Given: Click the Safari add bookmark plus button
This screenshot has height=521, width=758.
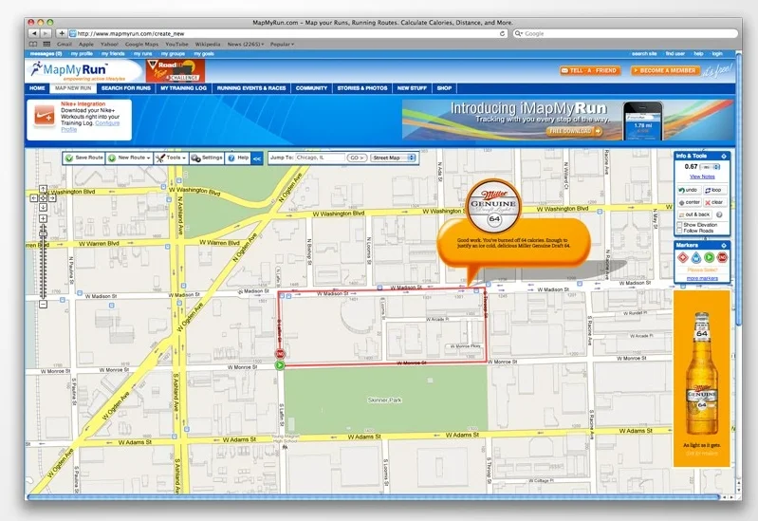Looking at the screenshot, I should pyautogui.click(x=62, y=33).
